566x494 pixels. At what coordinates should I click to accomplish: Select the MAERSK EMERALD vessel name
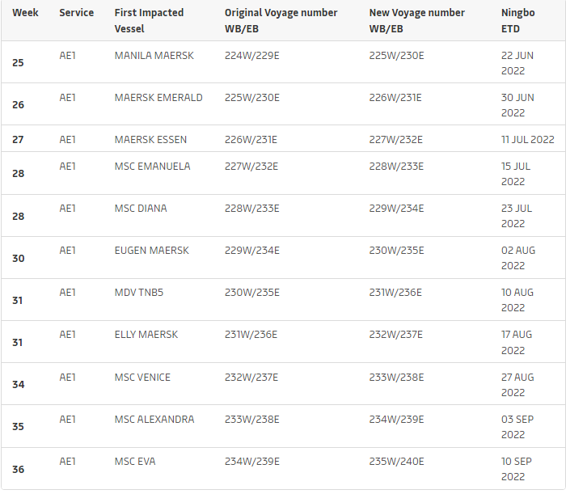click(158, 98)
